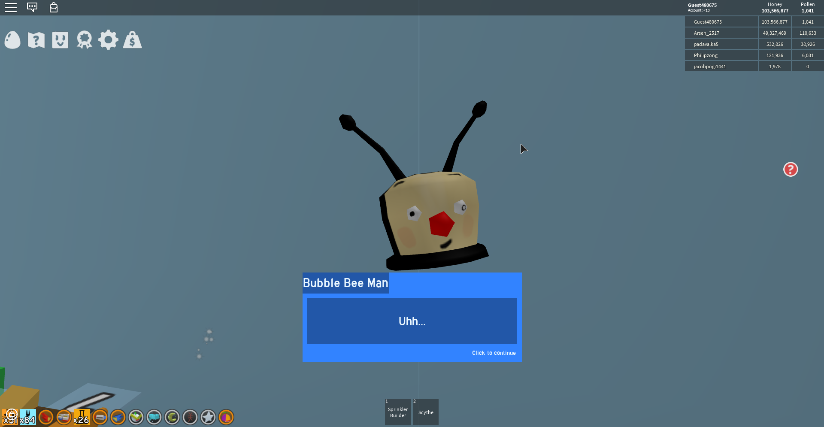Open the bees smiley-face menu
The image size is (824, 427).
[60, 40]
